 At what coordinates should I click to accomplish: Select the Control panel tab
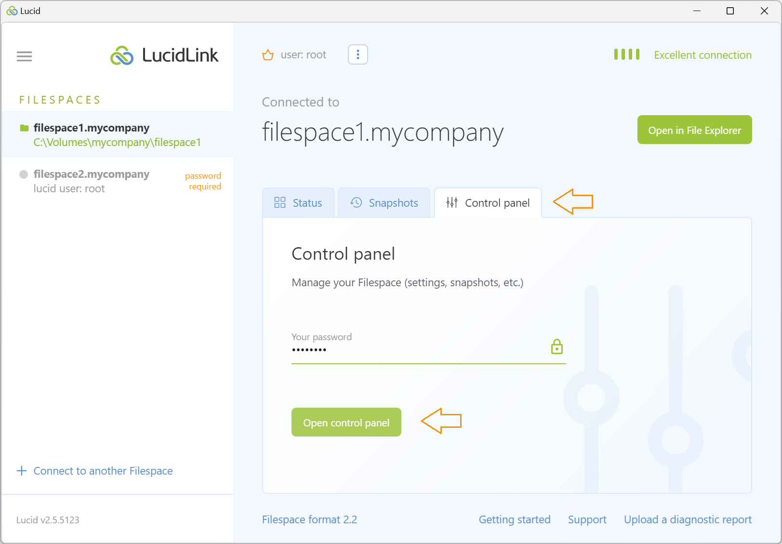(488, 203)
